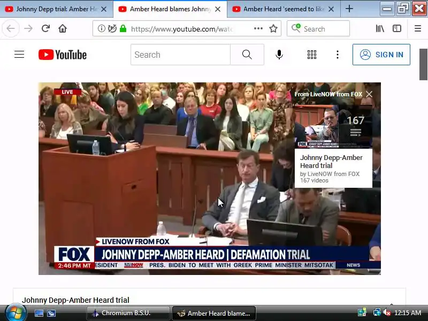Open the 167-video playlist thumbnail
The width and height of the screenshot is (428, 321).
click(x=333, y=126)
